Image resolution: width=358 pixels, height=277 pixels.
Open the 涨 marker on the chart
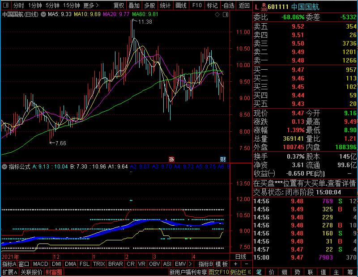[171, 159]
